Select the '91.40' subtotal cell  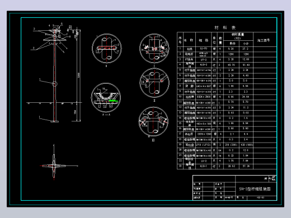click(x=246, y=65)
